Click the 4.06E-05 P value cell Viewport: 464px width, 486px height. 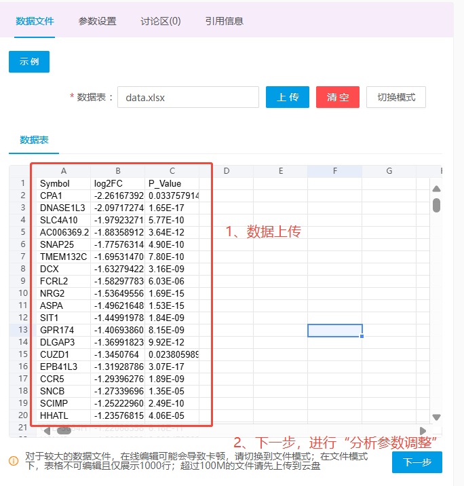pos(172,415)
